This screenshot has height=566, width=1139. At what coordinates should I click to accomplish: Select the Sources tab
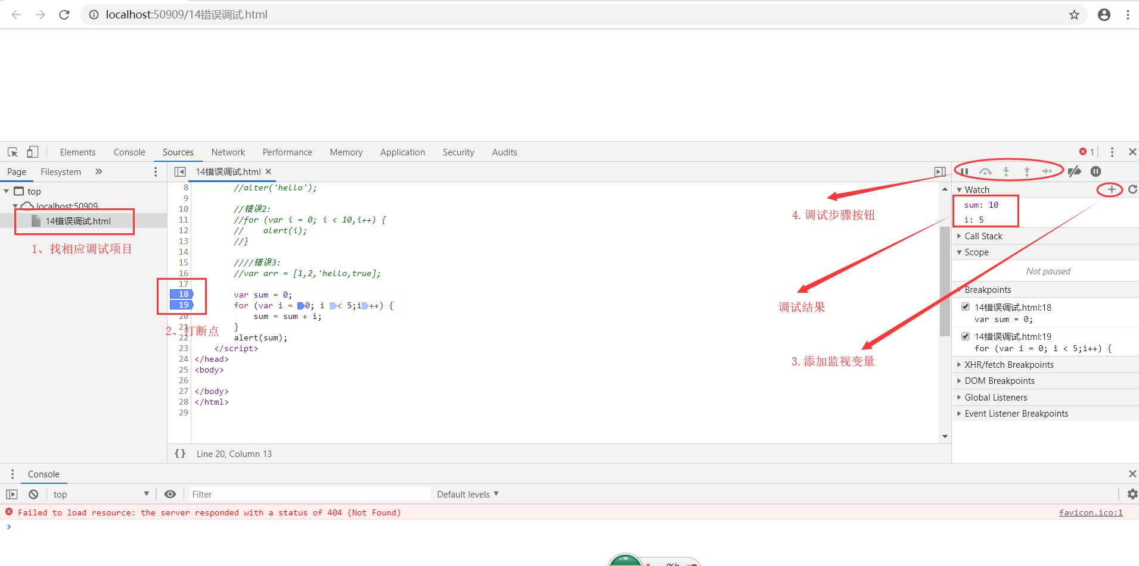pos(178,152)
